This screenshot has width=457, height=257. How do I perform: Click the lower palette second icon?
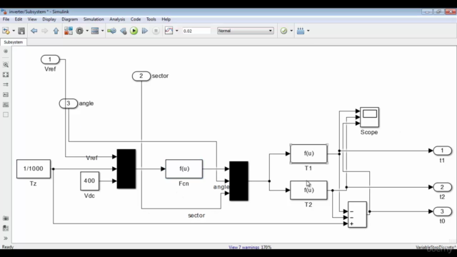click(x=6, y=228)
